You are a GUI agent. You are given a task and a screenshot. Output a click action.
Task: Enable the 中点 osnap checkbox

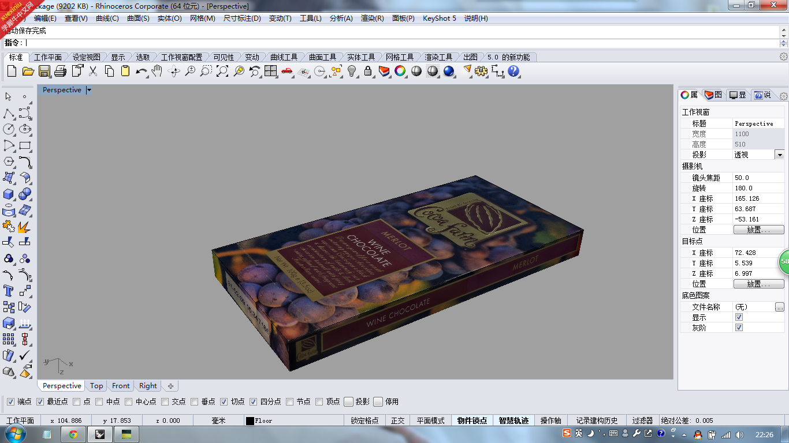[x=99, y=401]
